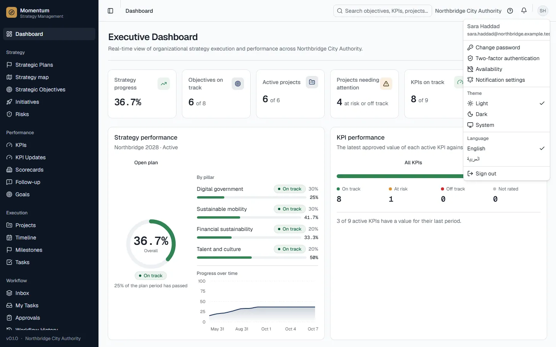Click the All KPIs button
Image resolution: width=556 pixels, height=347 pixels.
point(413,163)
